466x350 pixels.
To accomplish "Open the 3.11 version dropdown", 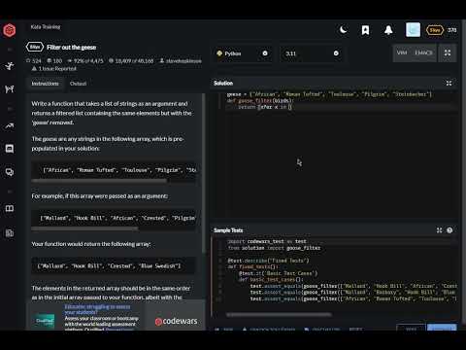I will tap(312, 53).
